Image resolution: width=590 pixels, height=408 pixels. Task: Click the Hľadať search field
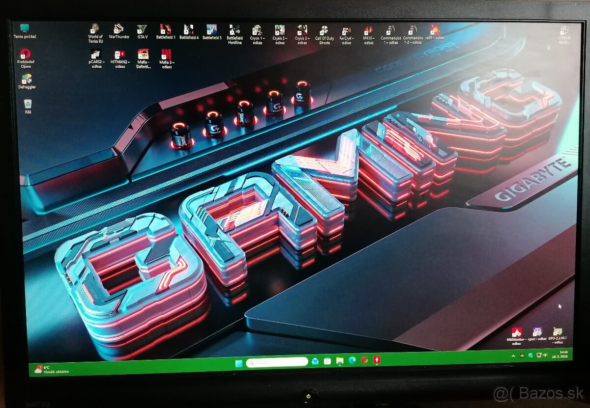(275, 362)
